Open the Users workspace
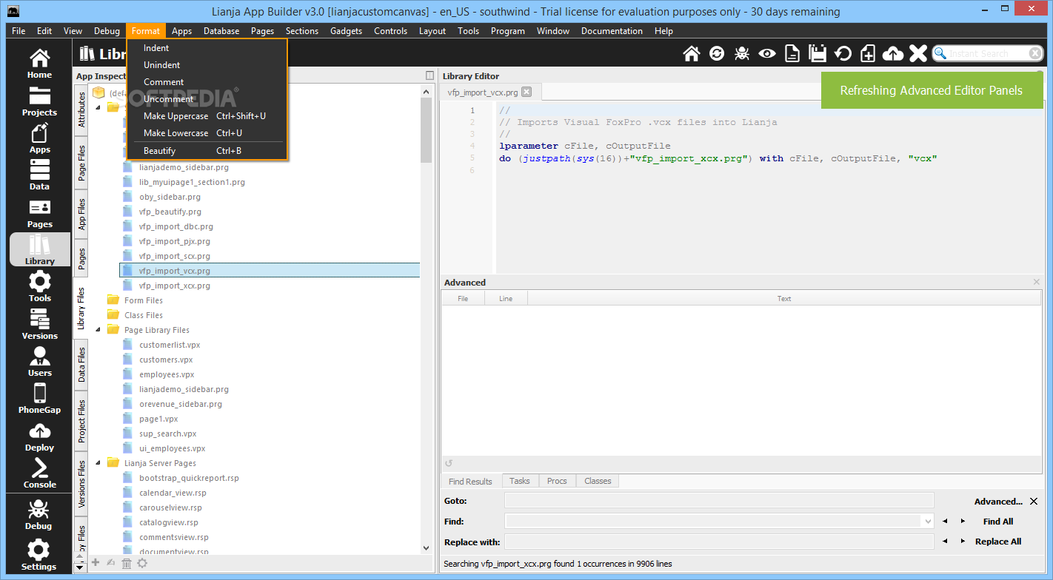 pos(39,362)
